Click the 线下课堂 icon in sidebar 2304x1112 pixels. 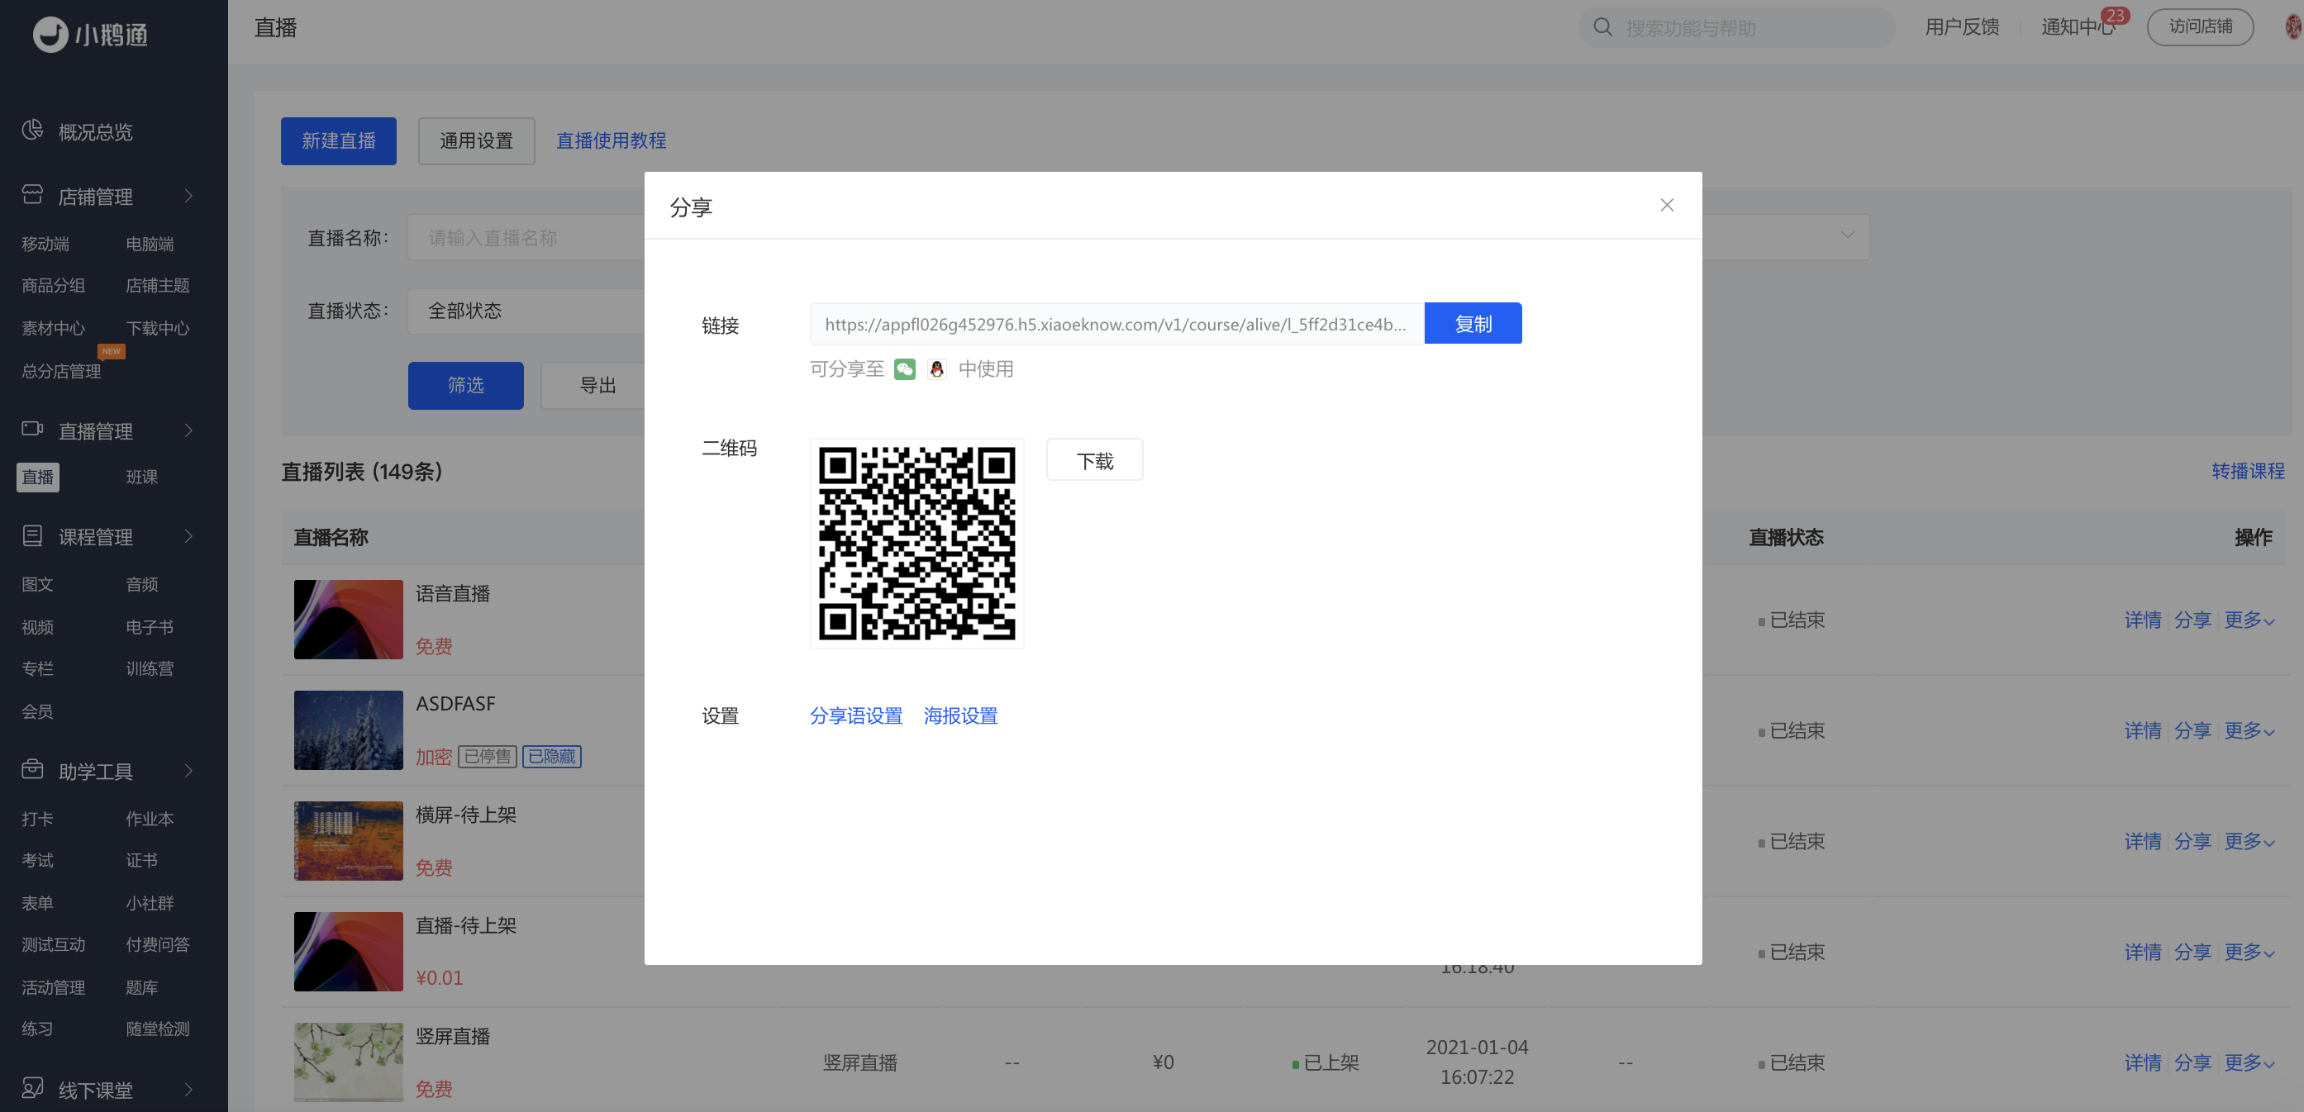pyautogui.click(x=32, y=1088)
